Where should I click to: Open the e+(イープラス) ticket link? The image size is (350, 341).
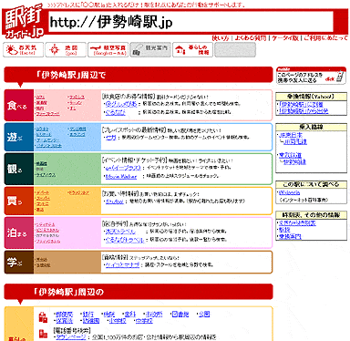[123, 168]
